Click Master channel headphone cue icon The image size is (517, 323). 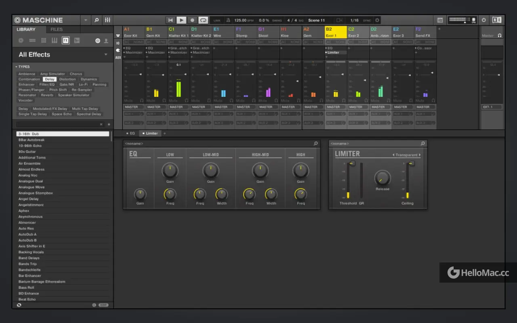[500, 36]
